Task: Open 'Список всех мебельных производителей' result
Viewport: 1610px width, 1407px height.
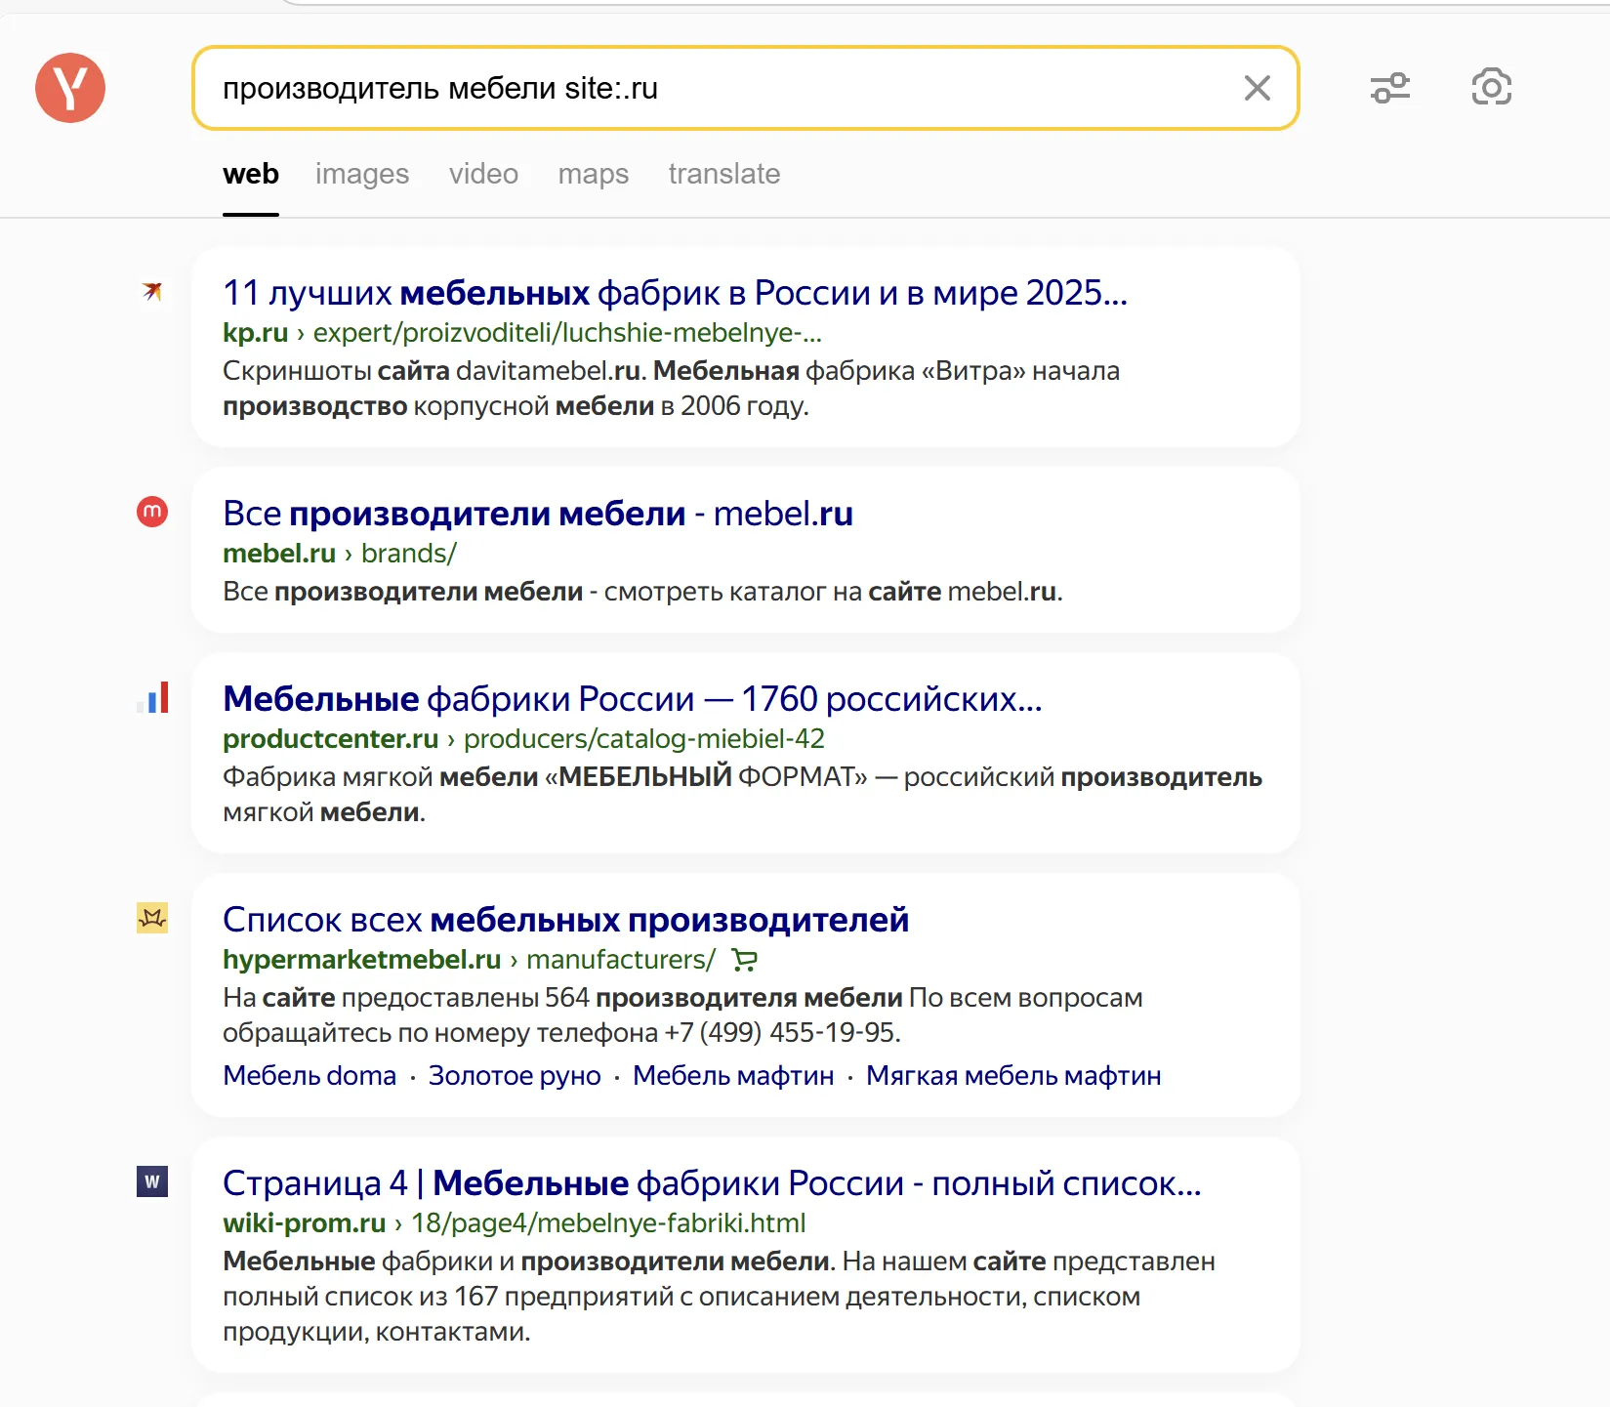Action: pos(566,920)
